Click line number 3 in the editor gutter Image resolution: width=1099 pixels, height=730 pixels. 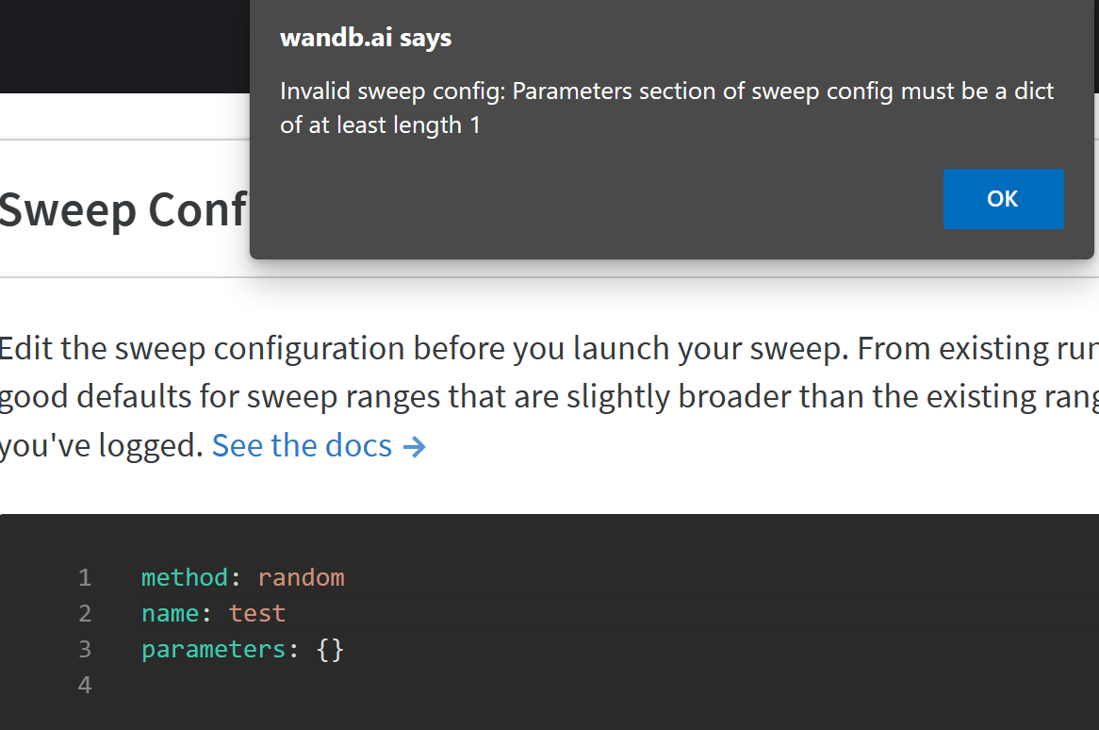(85, 649)
